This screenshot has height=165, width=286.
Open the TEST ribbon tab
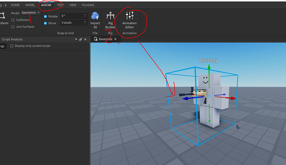[60, 5]
